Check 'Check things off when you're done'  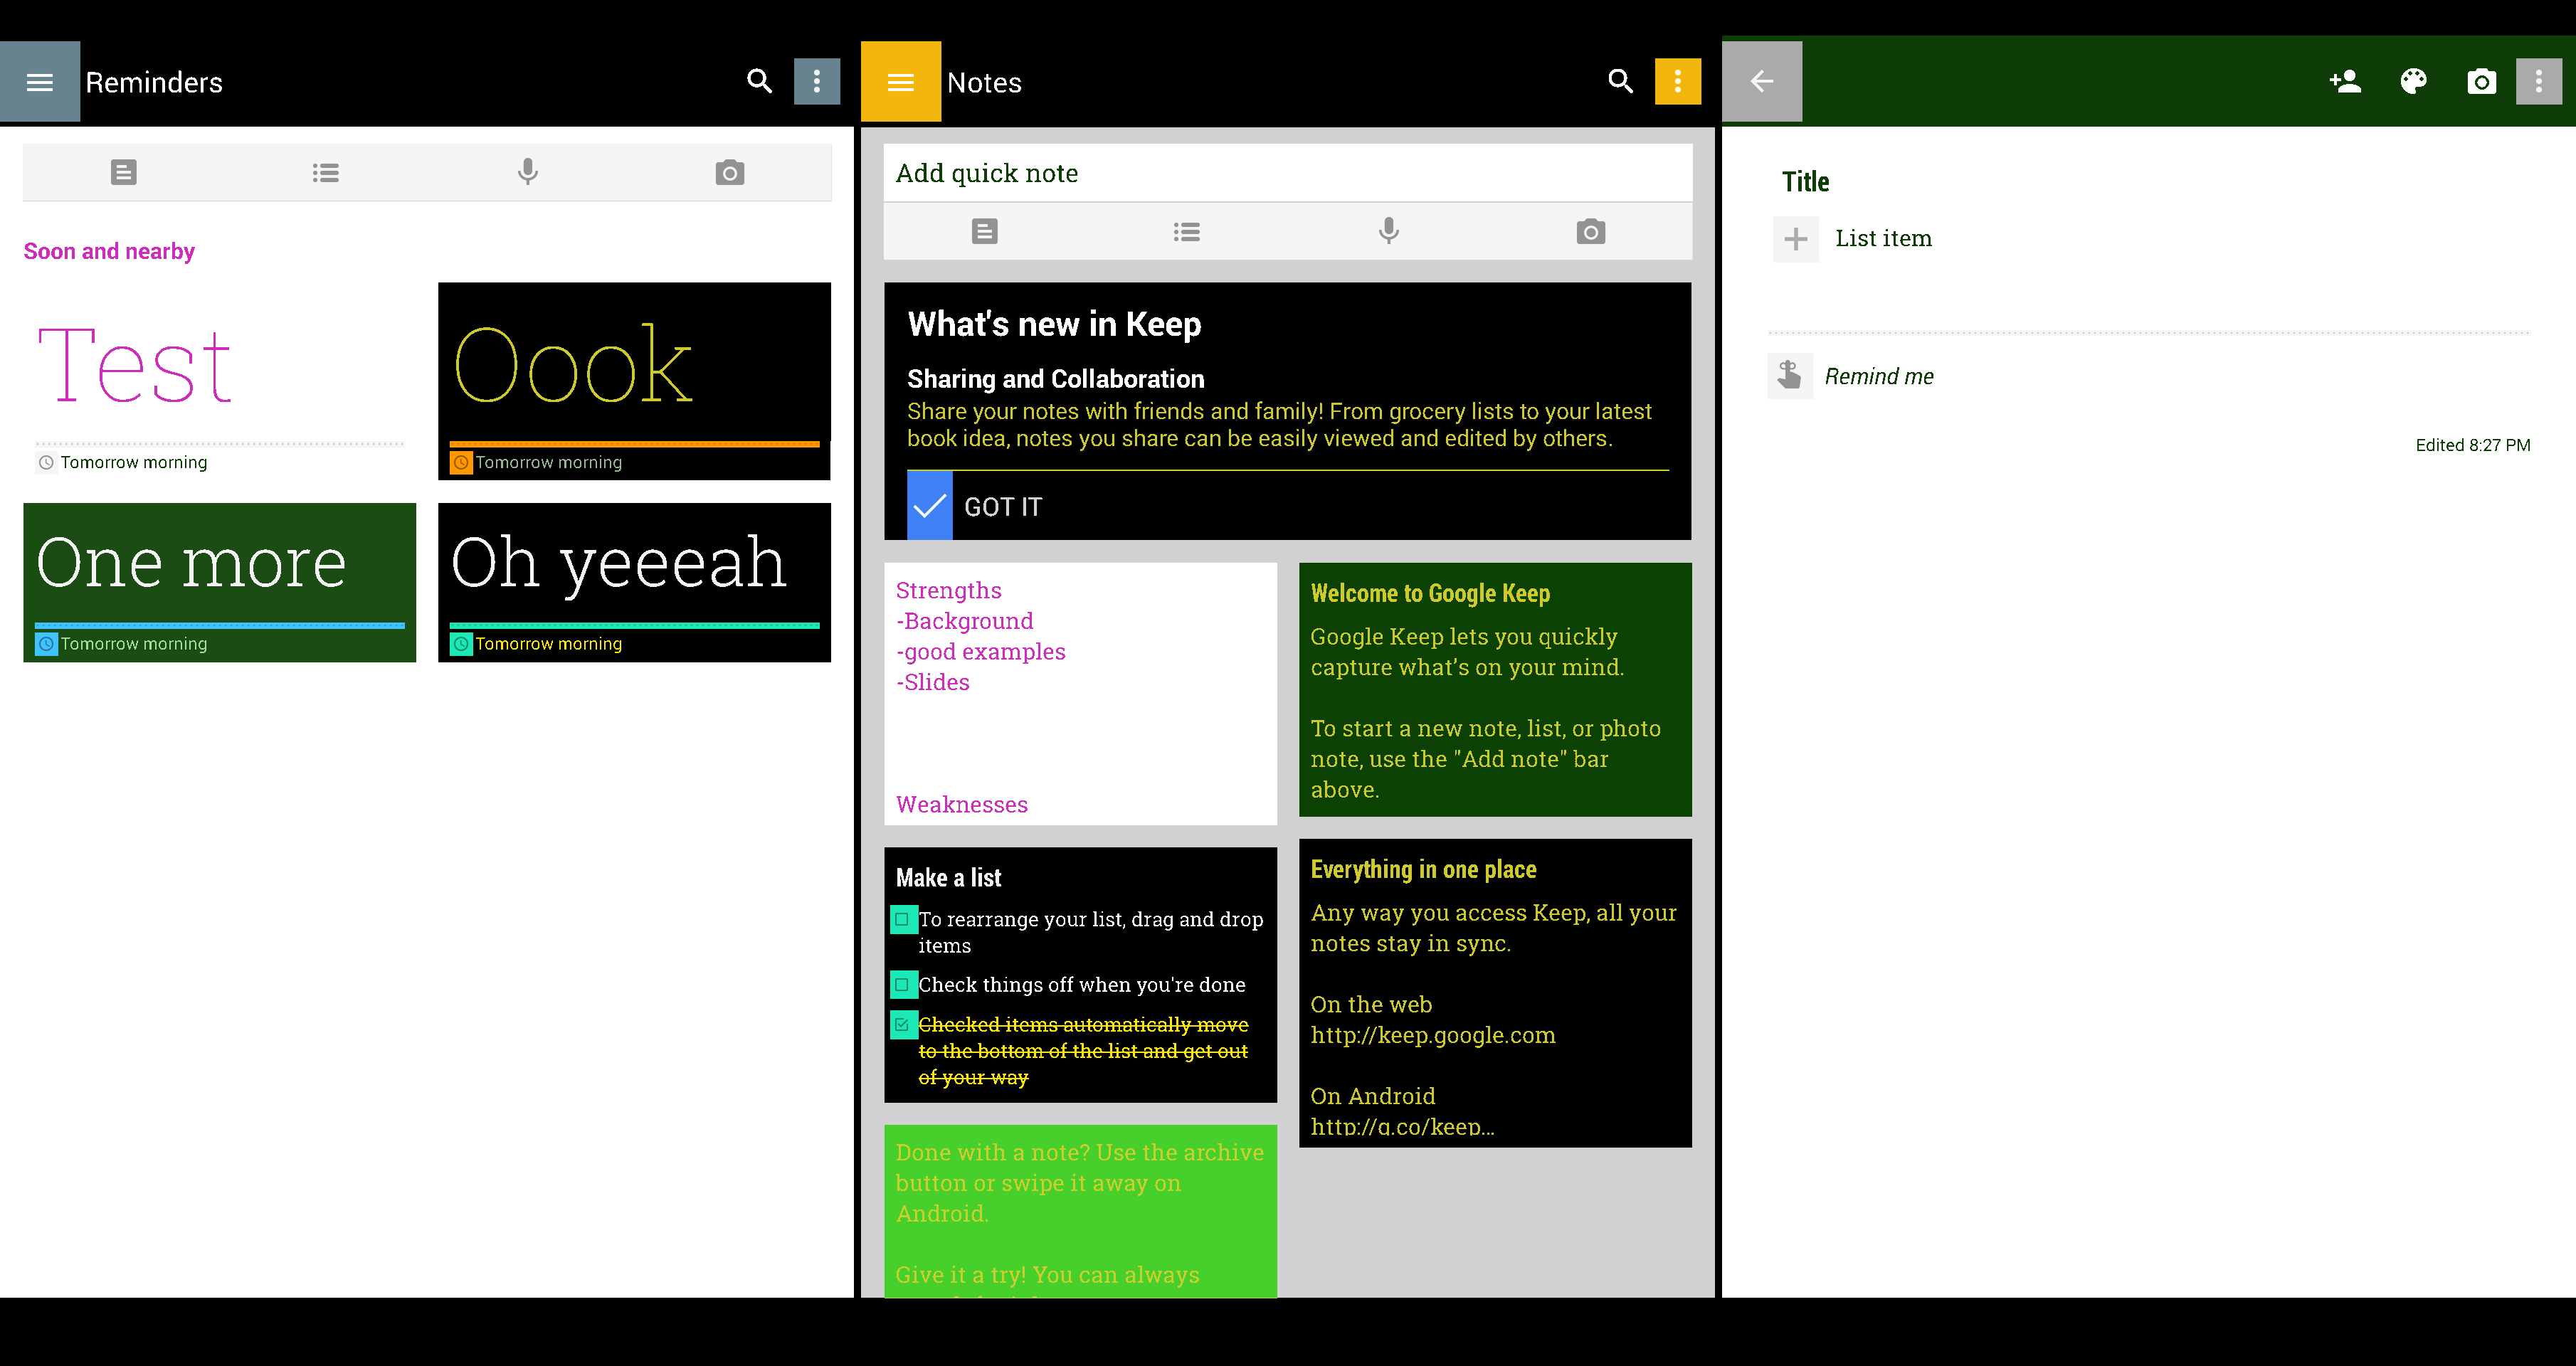(x=902, y=985)
